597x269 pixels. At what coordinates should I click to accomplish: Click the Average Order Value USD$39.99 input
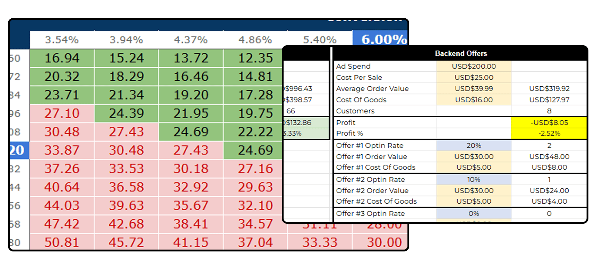pyautogui.click(x=474, y=89)
